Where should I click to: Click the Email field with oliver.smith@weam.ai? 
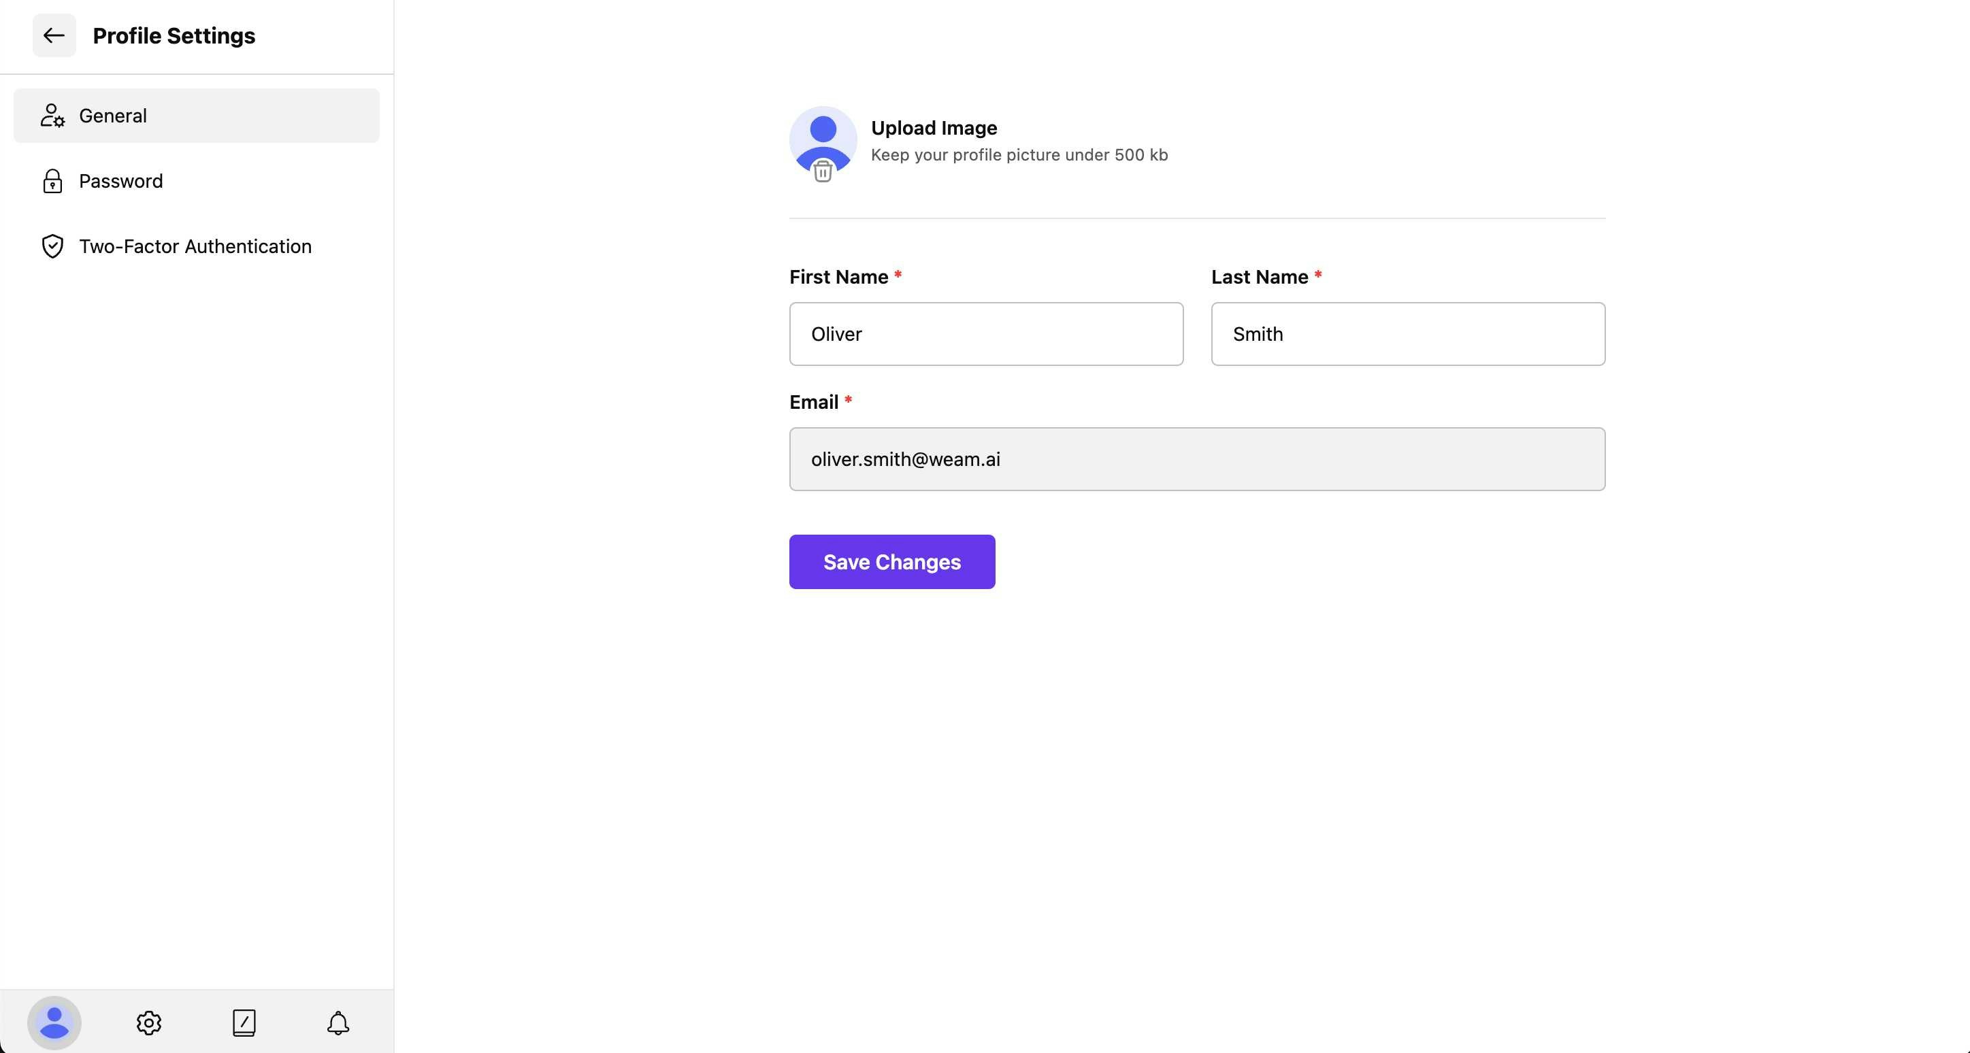[1197, 459]
